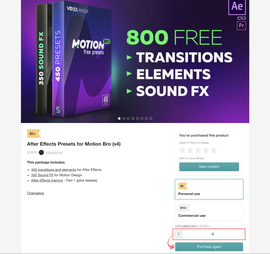Go to the second carousel slide dot
The width and height of the screenshot is (270, 254).
(124, 118)
